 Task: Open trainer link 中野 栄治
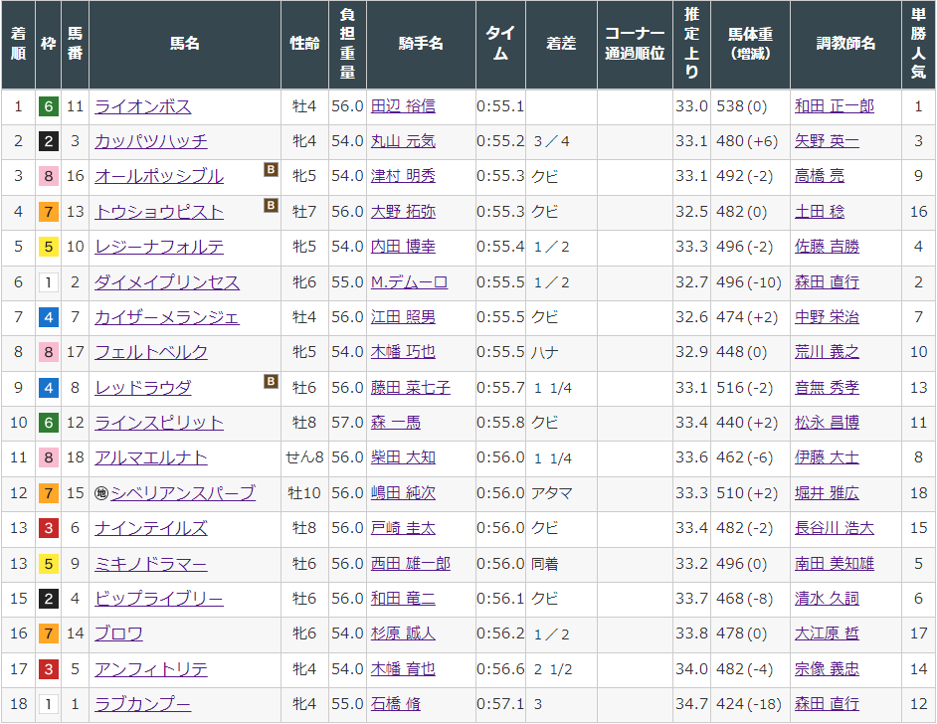coord(827,317)
